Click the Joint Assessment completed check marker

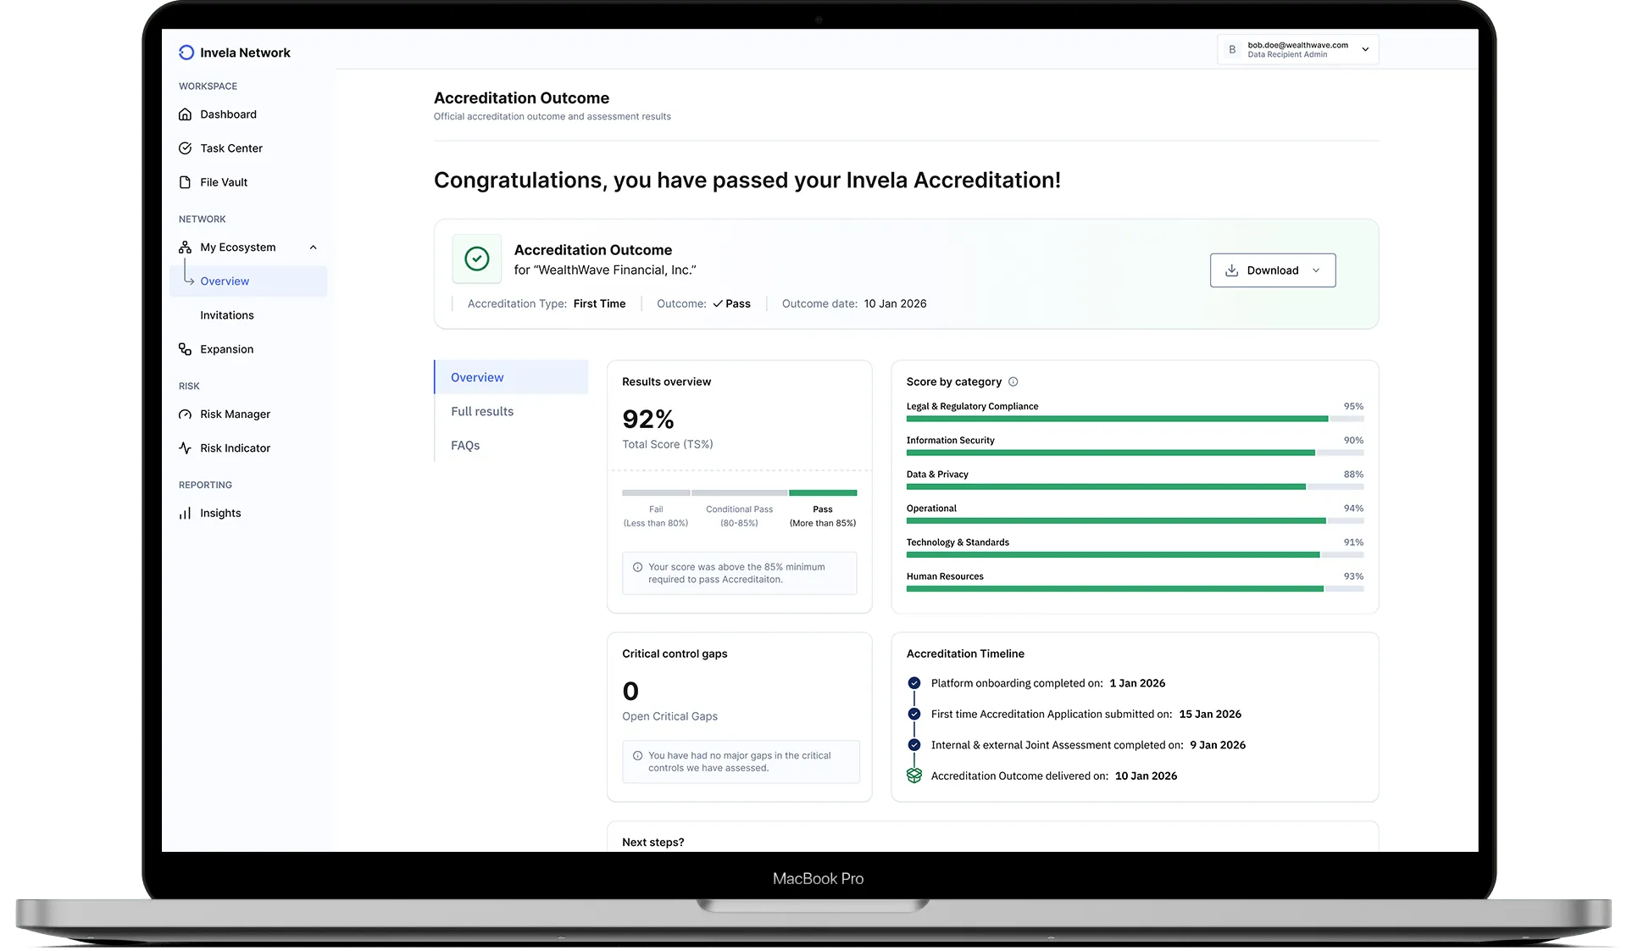click(x=914, y=745)
